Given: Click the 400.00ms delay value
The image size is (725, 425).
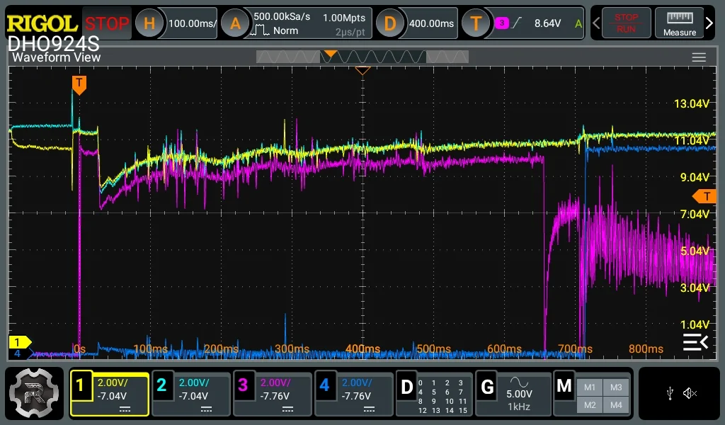Looking at the screenshot, I should [431, 23].
